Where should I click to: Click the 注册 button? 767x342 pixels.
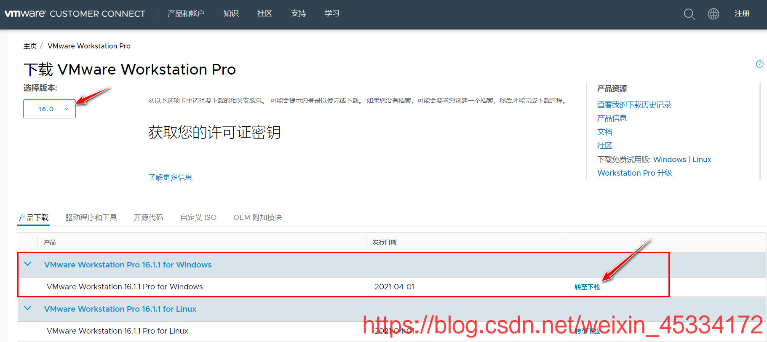[x=742, y=13]
